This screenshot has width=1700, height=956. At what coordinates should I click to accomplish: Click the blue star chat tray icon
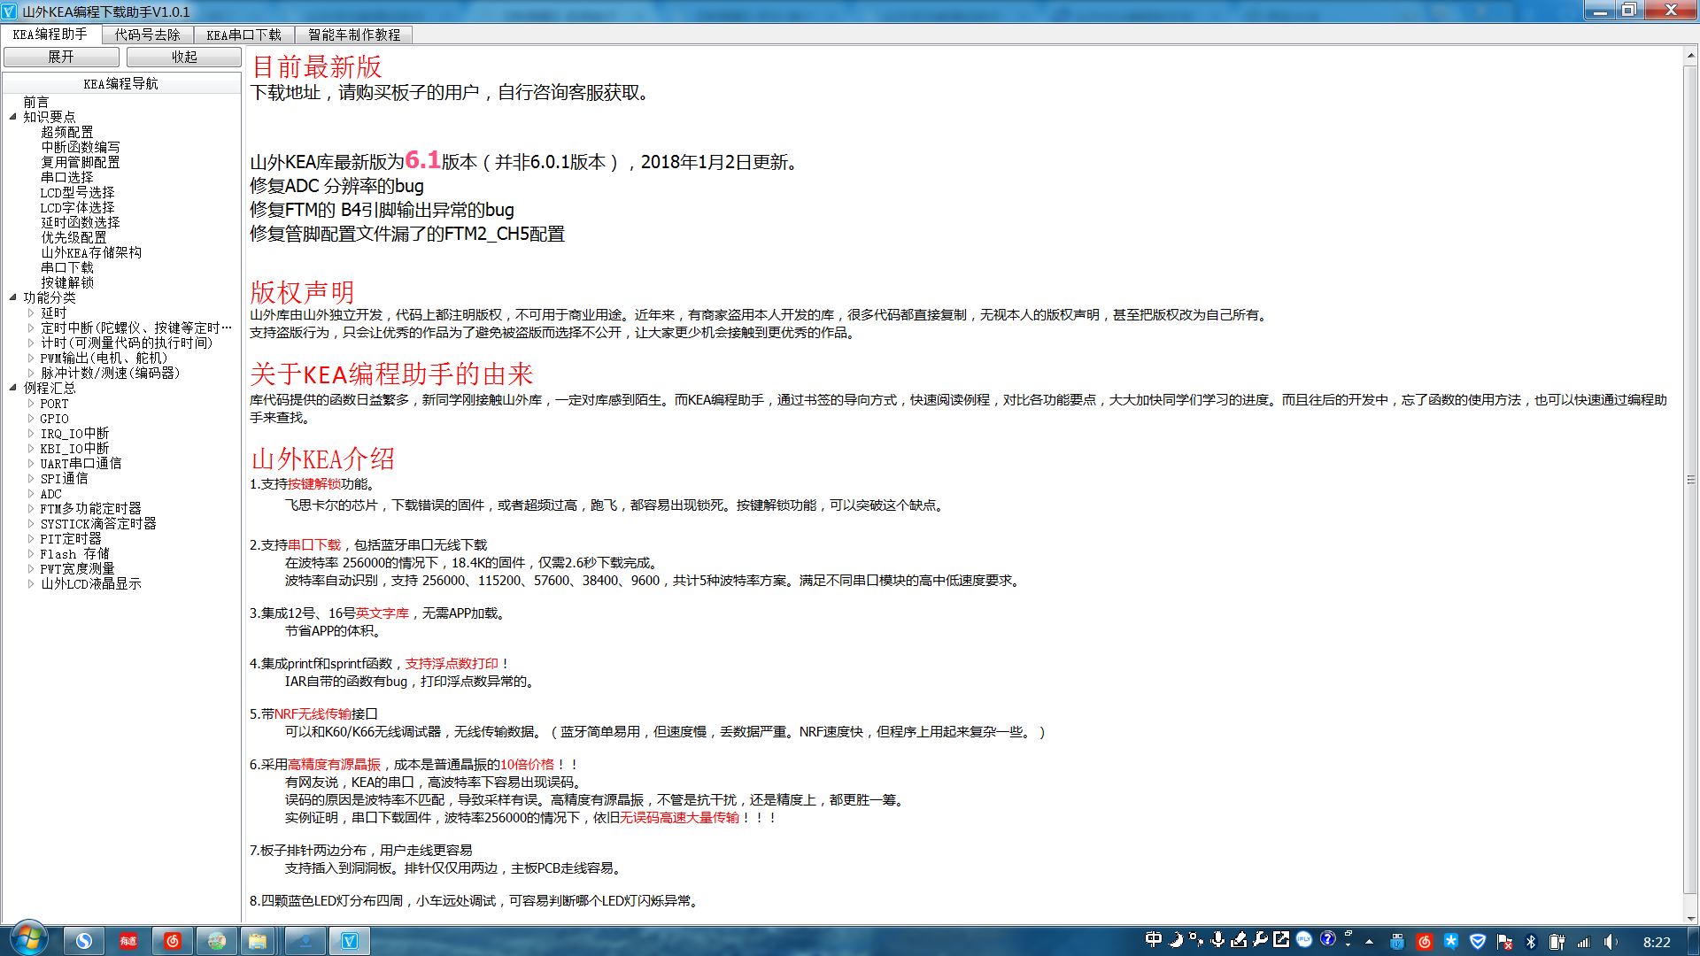pyautogui.click(x=1450, y=941)
